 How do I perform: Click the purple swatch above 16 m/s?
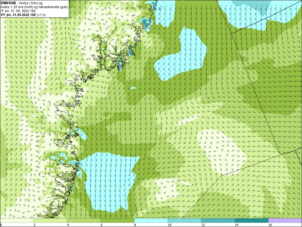pyautogui.click(x=285, y=220)
